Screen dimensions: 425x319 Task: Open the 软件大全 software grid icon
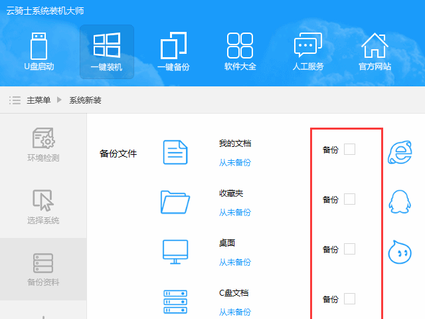[240, 45]
